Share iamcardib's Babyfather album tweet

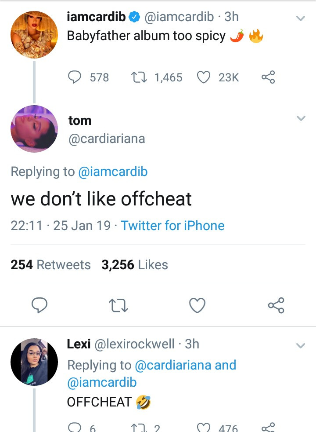tap(268, 77)
